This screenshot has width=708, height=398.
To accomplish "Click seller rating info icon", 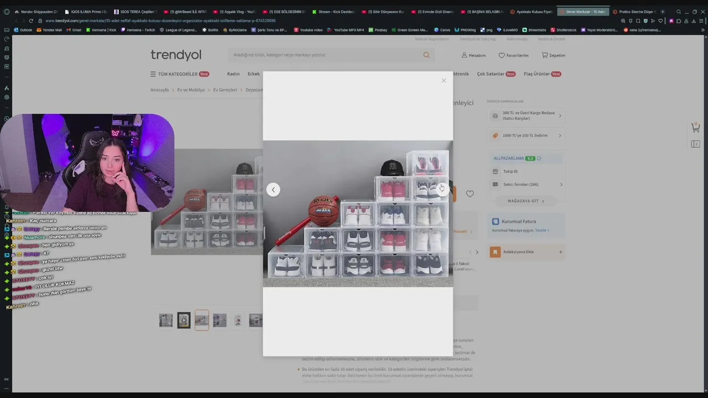I will click(539, 159).
